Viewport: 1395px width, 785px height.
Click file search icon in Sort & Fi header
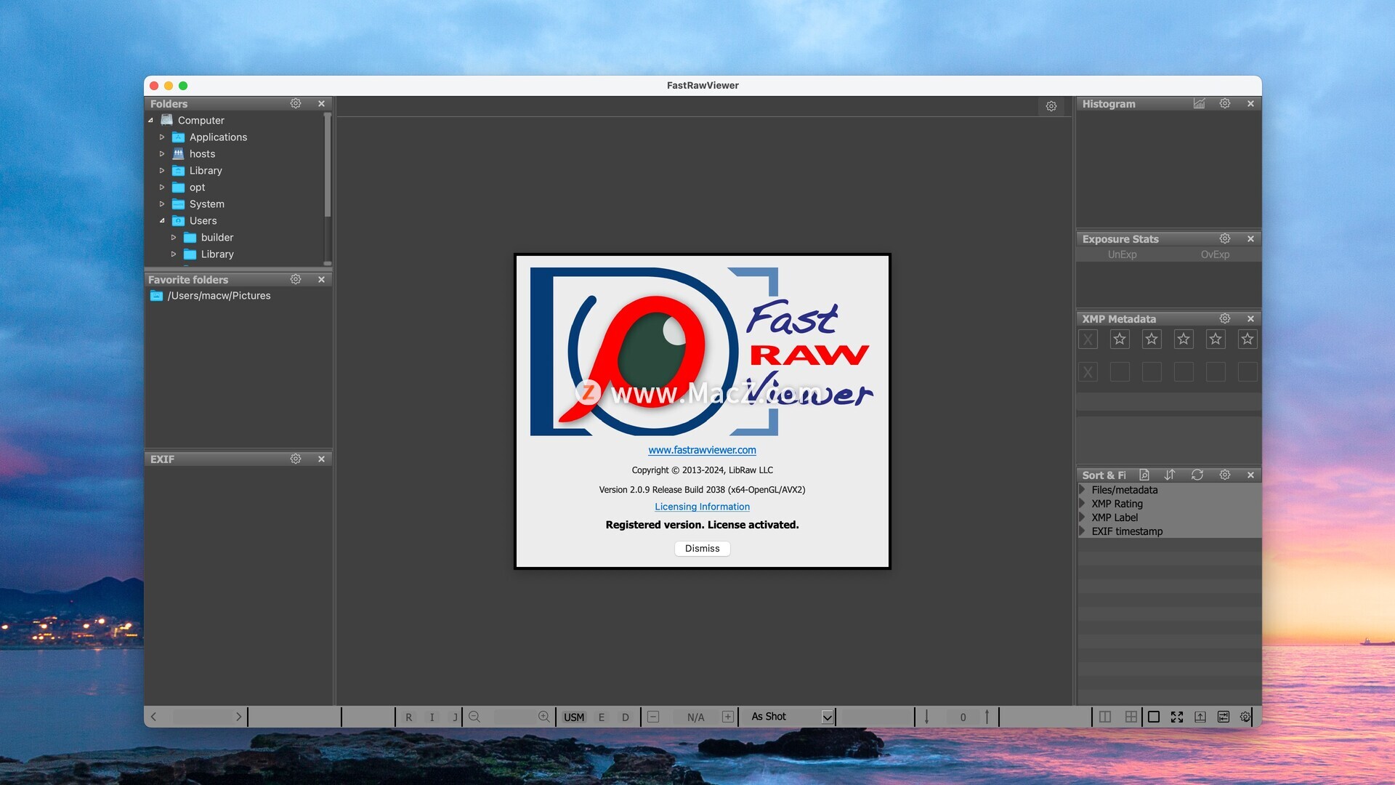[x=1144, y=475]
